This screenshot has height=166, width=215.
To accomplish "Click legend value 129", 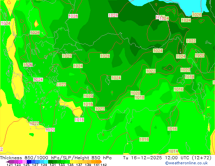I will 44,165.
